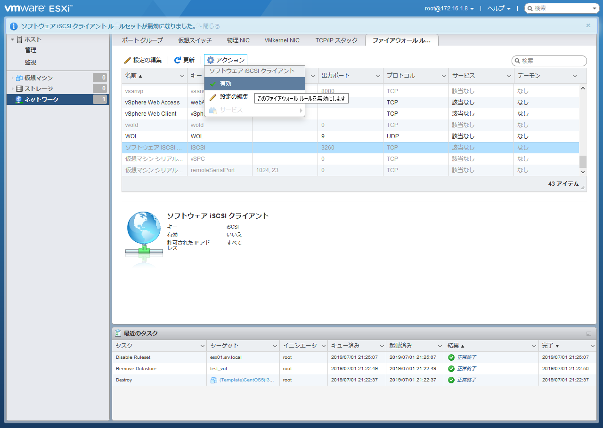The width and height of the screenshot is (603, 428).
Task: Open the top search dropdown arrow
Action: click(x=594, y=8)
